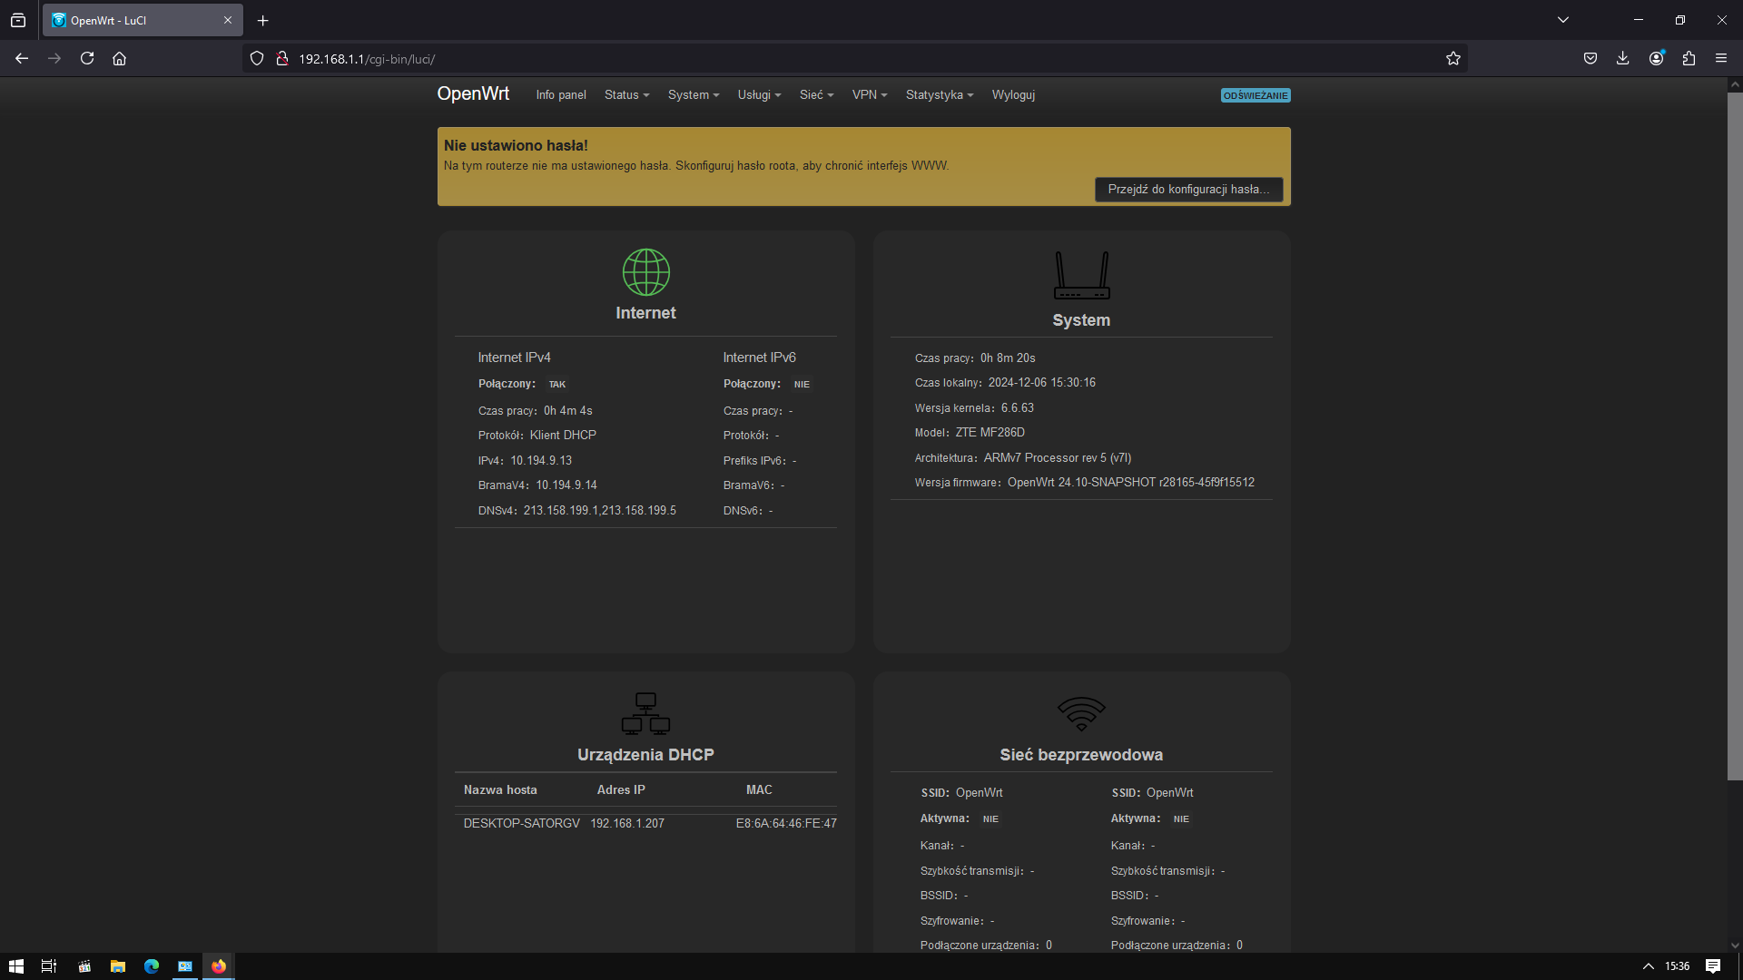Click the insecure connection padlock icon
Image resolution: width=1743 pixels, height=980 pixels.
(282, 58)
